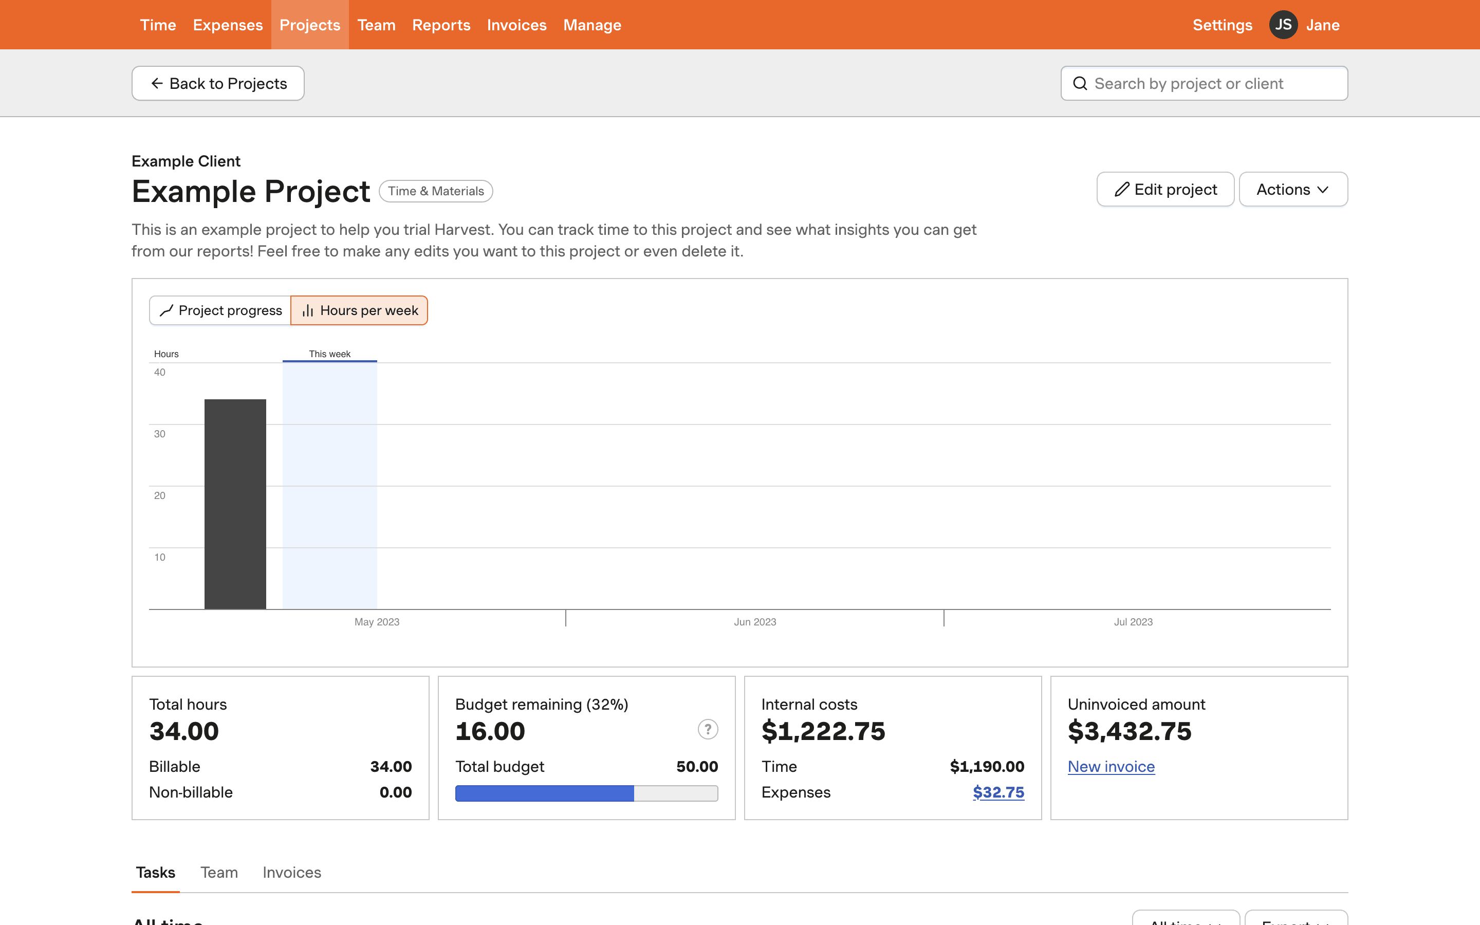Switch chart view to Project progress
This screenshot has height=925, width=1480.
(x=221, y=311)
